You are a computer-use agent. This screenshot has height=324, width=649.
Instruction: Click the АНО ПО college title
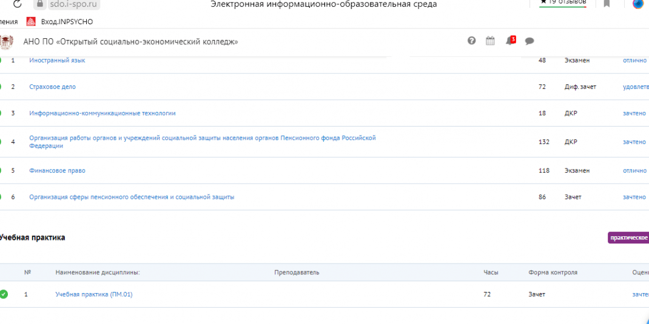click(x=130, y=42)
